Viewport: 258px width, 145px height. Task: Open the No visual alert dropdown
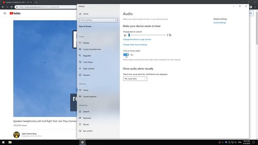135,79
